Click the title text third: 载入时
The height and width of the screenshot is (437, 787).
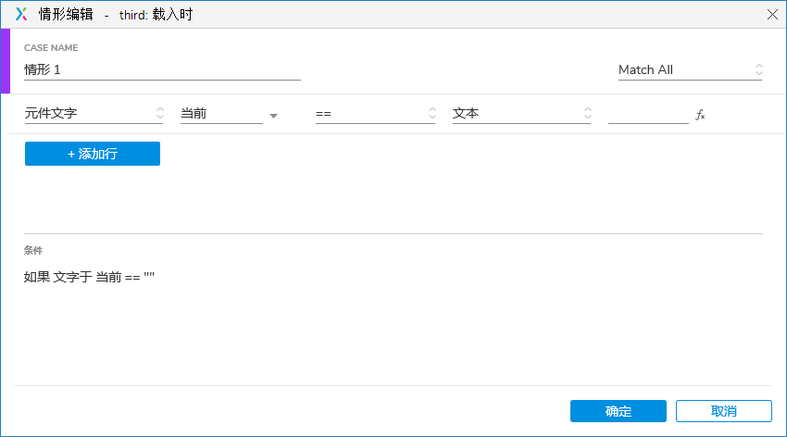pos(156,15)
